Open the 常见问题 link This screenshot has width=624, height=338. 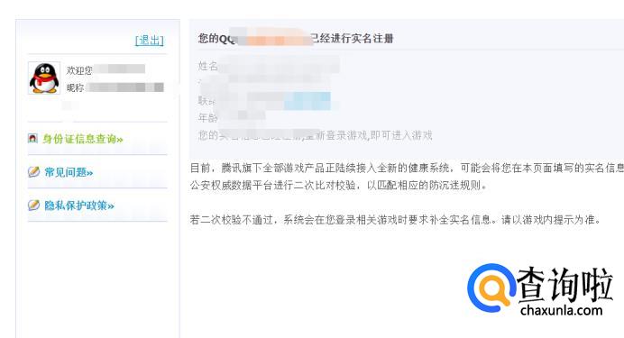point(69,172)
